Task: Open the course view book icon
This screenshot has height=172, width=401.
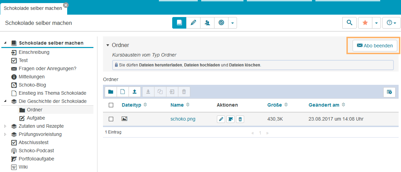Action: [x=179, y=23]
